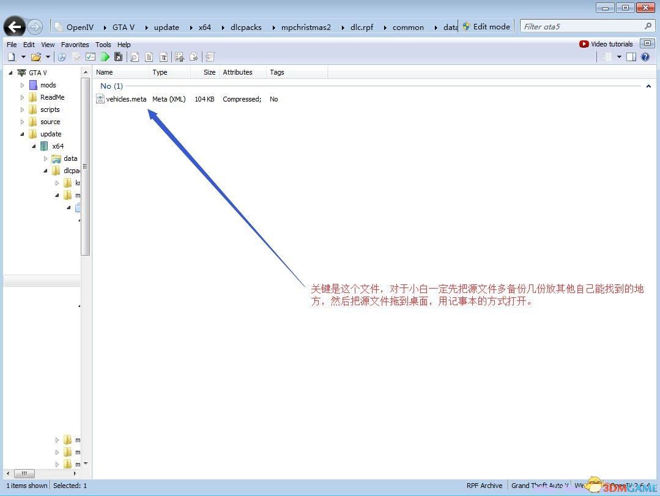This screenshot has height=496, width=660.
Task: Click the arrow-into-document icon, last in the toolbar
Action: point(210,57)
